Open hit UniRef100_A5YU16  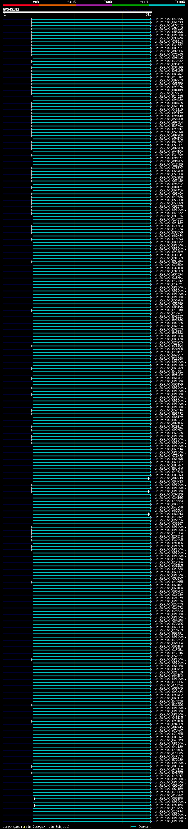169,29
